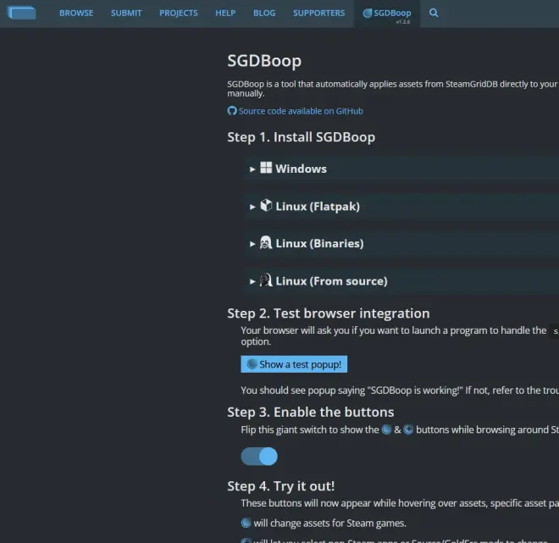The image size is (559, 543).
Task: Click the Linux (From source) penguin icon
Action: (x=266, y=280)
